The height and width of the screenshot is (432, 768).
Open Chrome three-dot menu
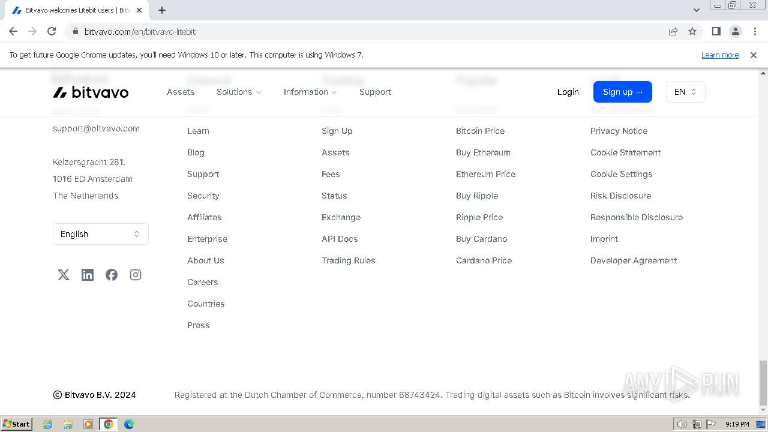tap(755, 31)
